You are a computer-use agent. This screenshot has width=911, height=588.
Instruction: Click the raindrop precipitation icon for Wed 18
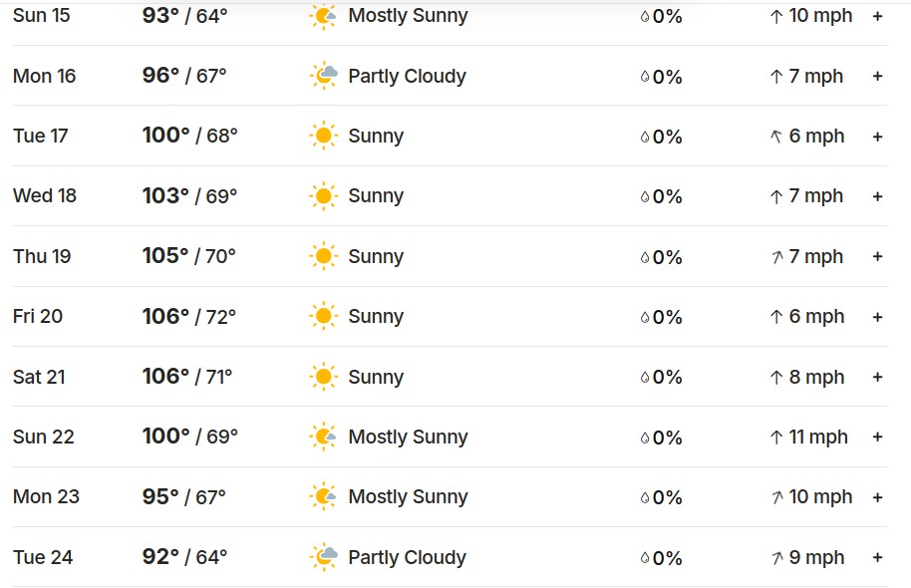(645, 197)
